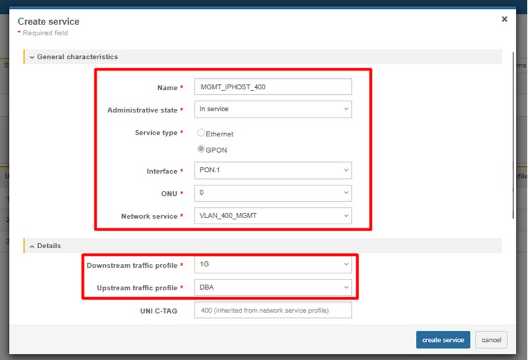This screenshot has width=528, height=360.
Task: Choose the GPON service type radio
Action: pos(201,149)
